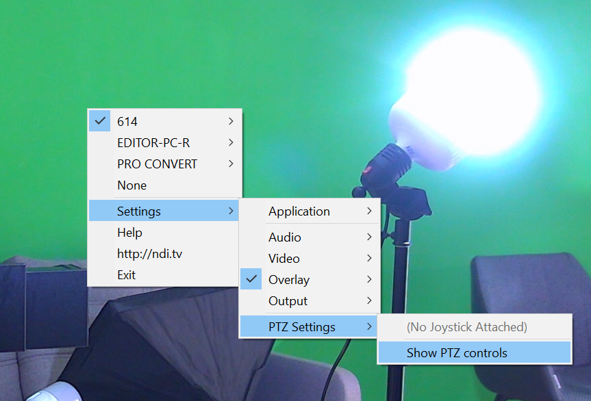The image size is (591, 401).
Task: Open the Help menu item
Action: (129, 233)
